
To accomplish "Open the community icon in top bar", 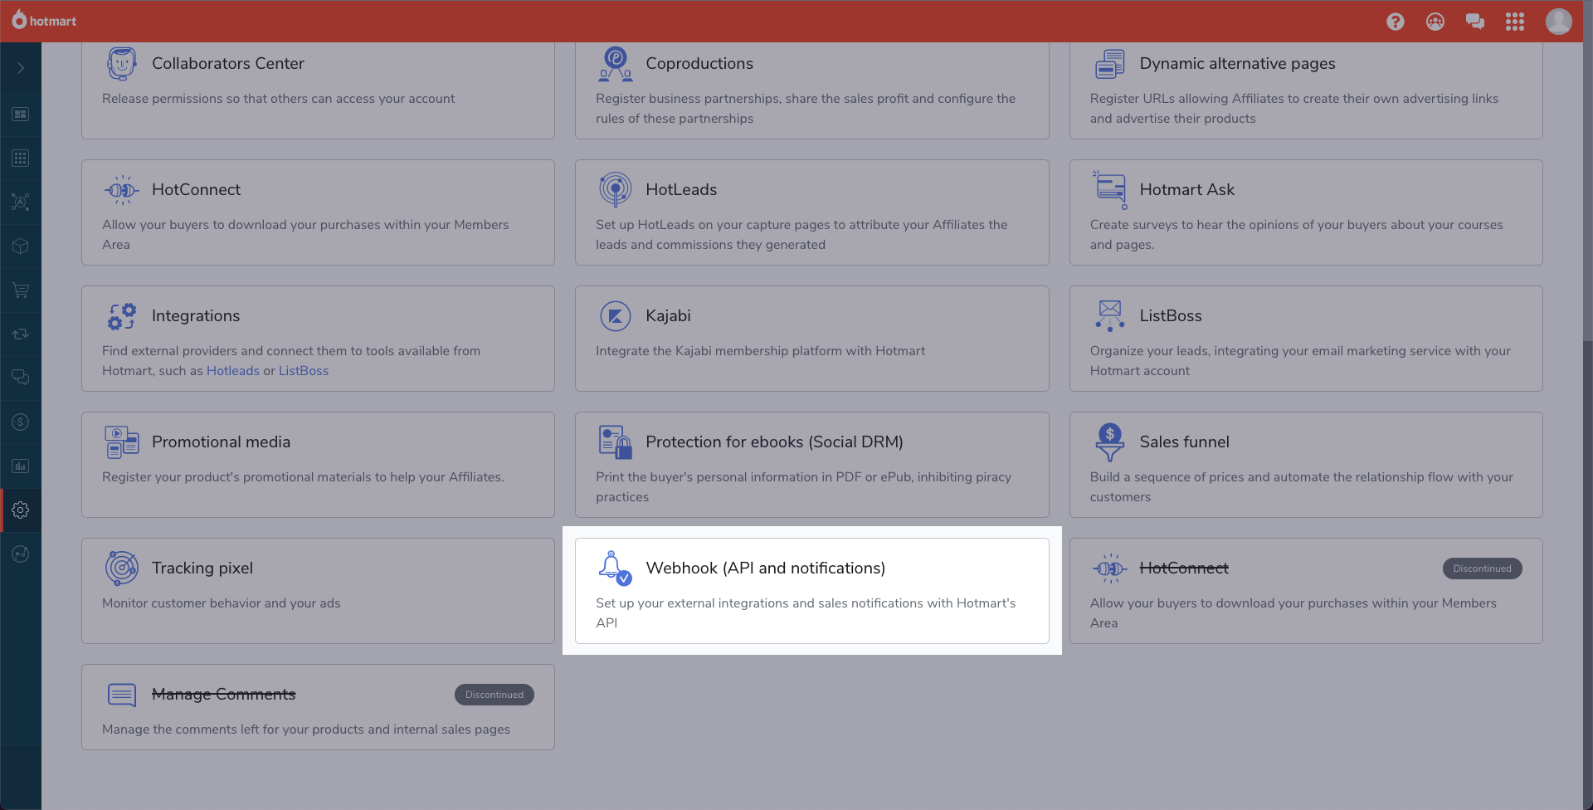I will [1435, 22].
